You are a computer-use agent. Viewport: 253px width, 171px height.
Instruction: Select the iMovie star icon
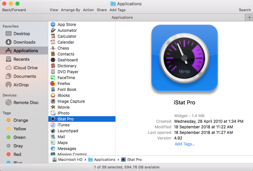click(x=53, y=107)
